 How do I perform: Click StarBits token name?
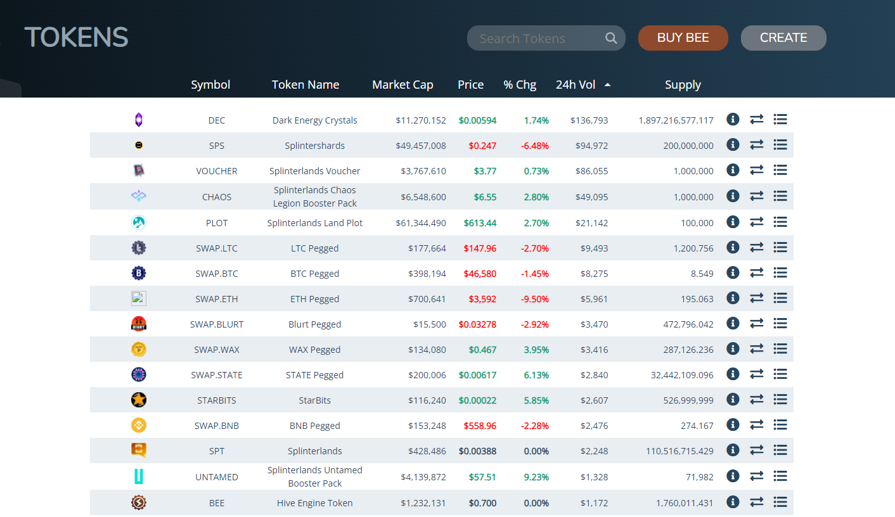(315, 400)
